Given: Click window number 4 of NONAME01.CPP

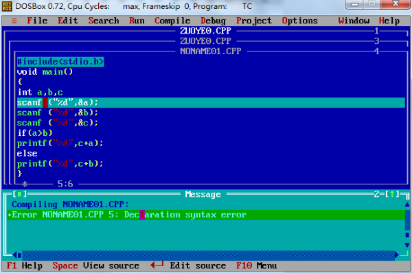Looking at the screenshot, I should click(x=376, y=51).
